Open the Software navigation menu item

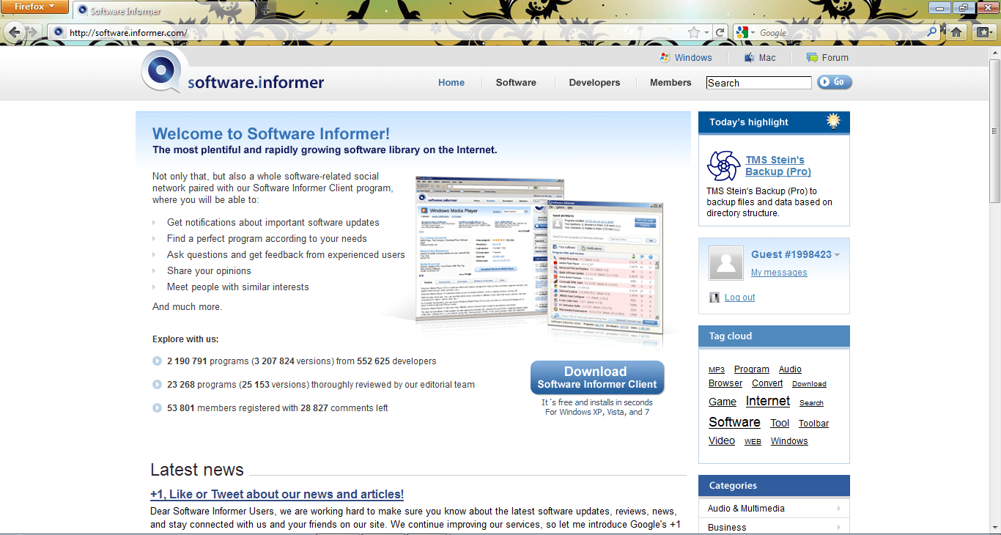coord(516,83)
